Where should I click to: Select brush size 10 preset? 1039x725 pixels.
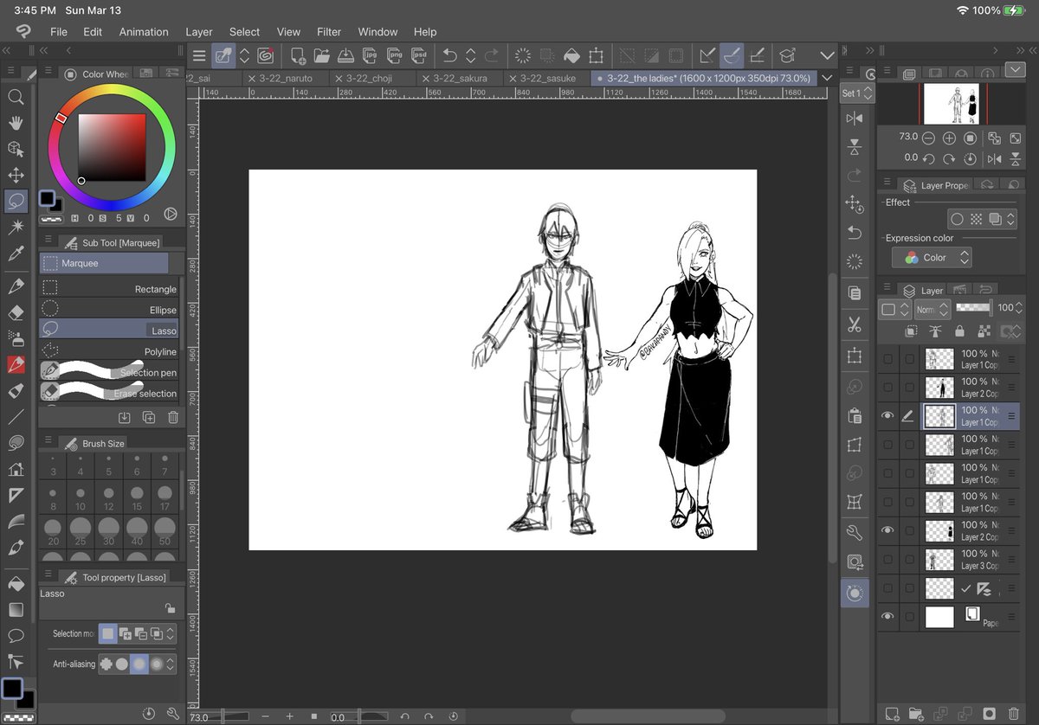[81, 498]
